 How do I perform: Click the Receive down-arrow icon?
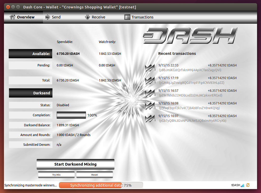(87, 17)
